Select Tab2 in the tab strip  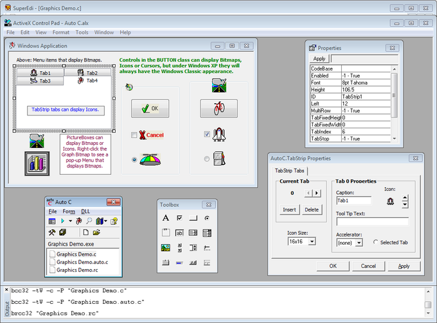click(x=87, y=73)
